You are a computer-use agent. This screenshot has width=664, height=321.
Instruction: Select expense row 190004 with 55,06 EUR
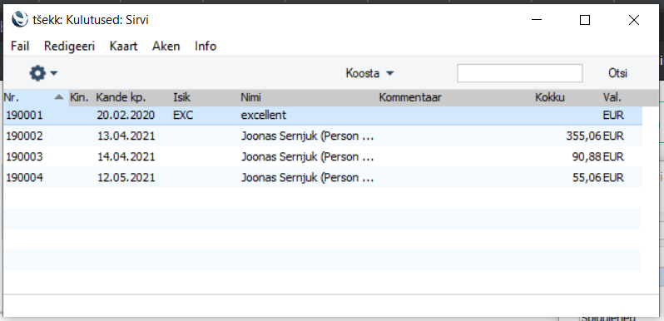click(x=323, y=177)
